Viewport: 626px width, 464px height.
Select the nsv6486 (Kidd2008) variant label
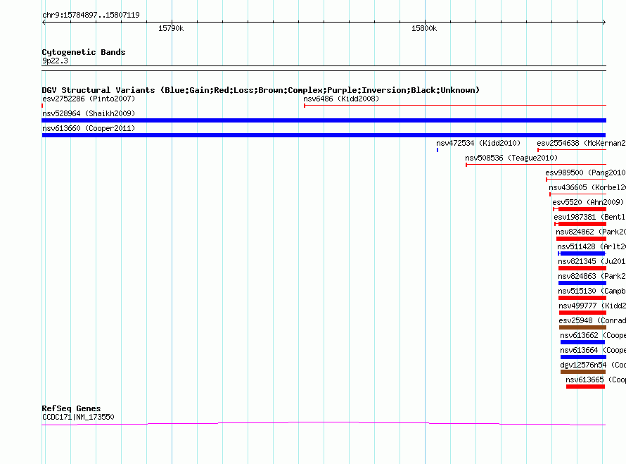[x=341, y=99]
